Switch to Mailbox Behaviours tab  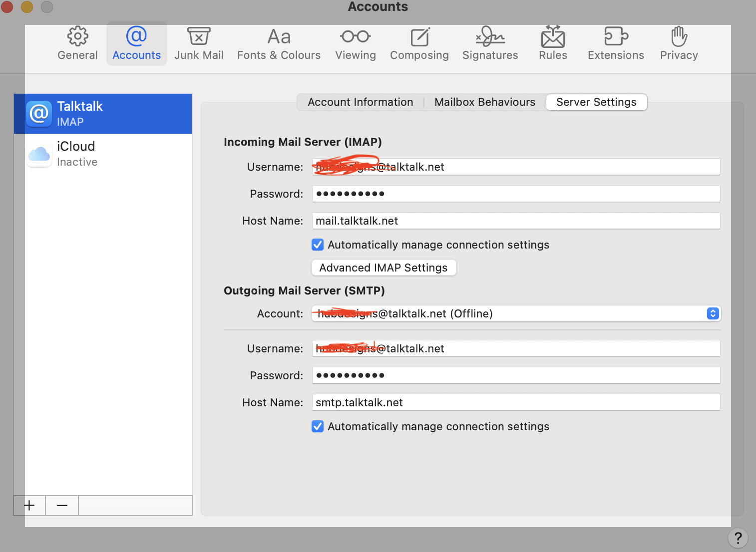click(484, 102)
